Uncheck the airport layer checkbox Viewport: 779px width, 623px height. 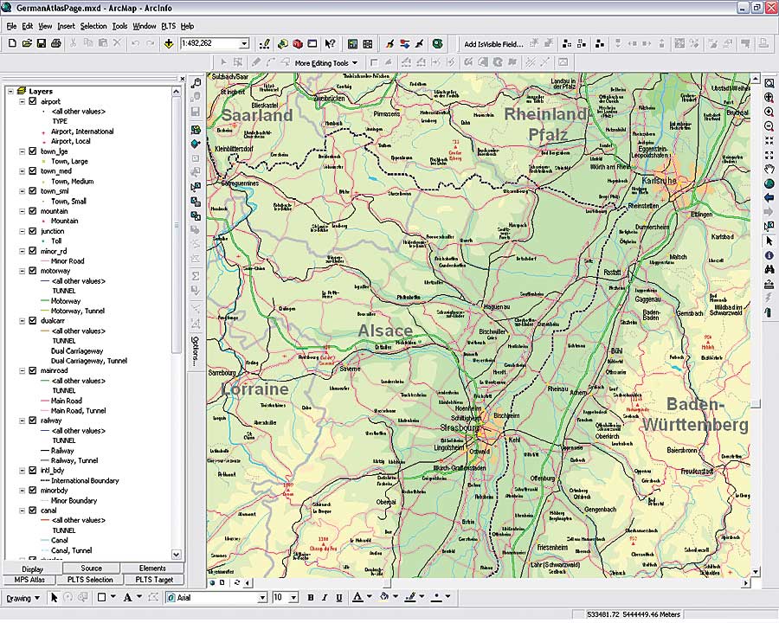[32, 102]
